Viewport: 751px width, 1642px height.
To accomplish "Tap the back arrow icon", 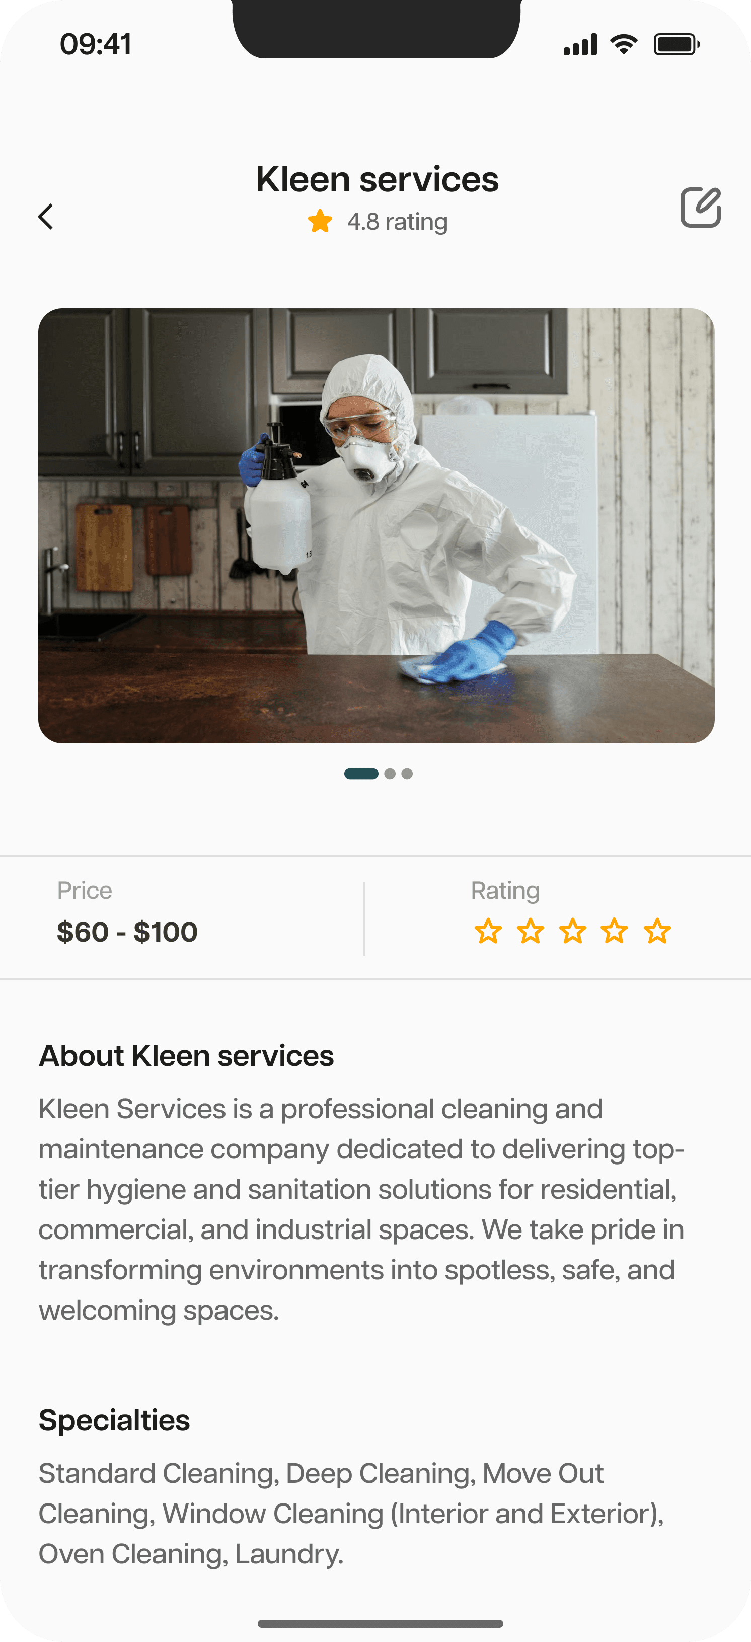I will point(46,217).
